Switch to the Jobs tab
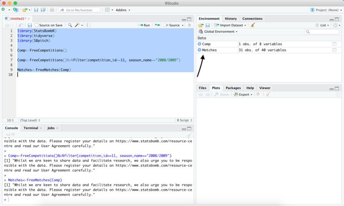This screenshot has height=206, width=344. [x=51, y=128]
